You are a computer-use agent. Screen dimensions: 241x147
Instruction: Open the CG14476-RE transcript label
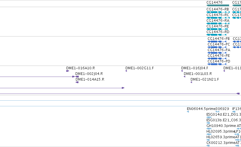218,26
